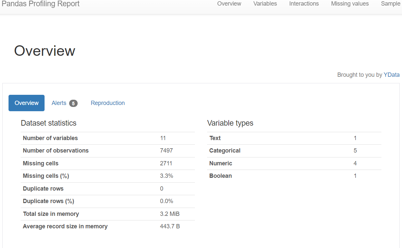Click the Boolean count value

[x=355, y=176]
